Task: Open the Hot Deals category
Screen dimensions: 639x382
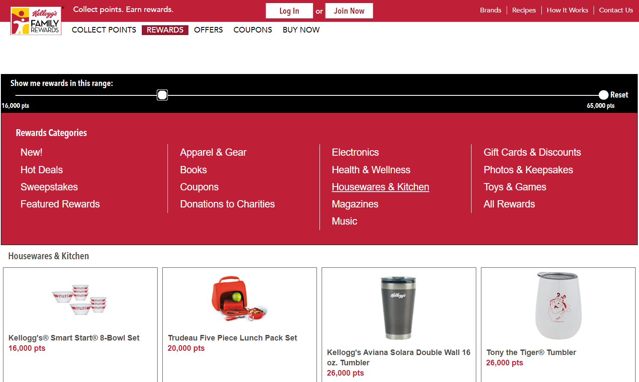Action: (x=42, y=170)
